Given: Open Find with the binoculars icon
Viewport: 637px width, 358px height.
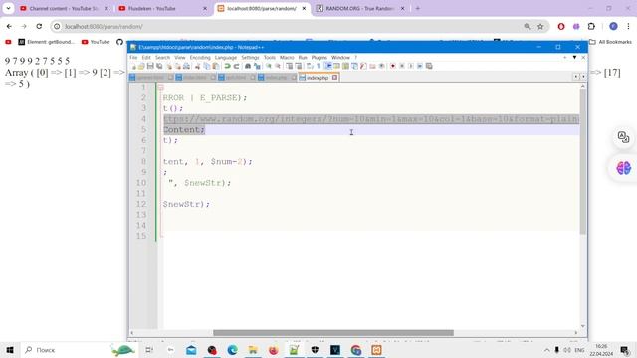Looking at the screenshot, I should point(248,66).
